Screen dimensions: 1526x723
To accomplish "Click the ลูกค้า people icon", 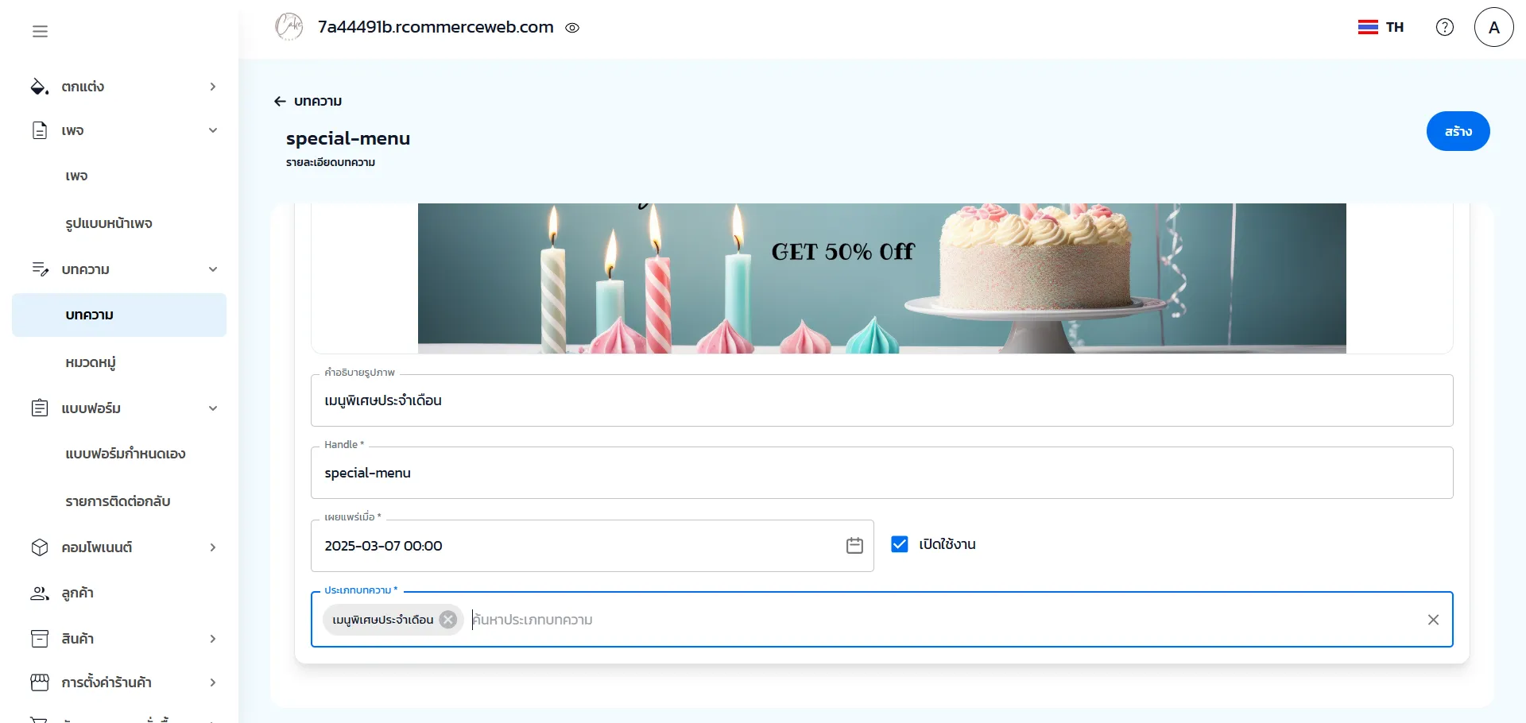I will (x=40, y=593).
